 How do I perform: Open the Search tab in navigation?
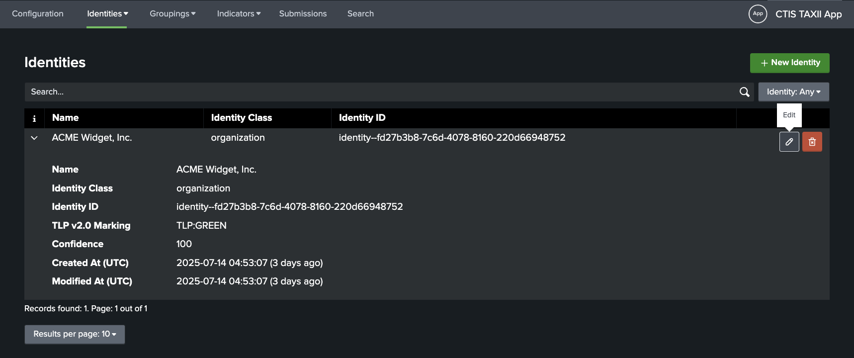pyautogui.click(x=360, y=14)
